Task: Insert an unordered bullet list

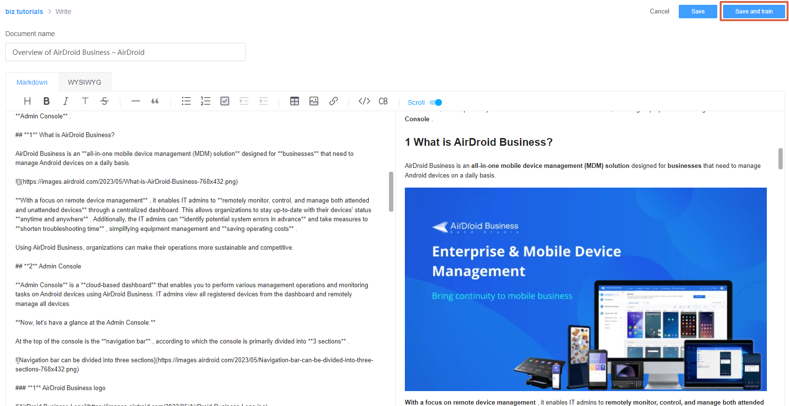Action: click(186, 101)
